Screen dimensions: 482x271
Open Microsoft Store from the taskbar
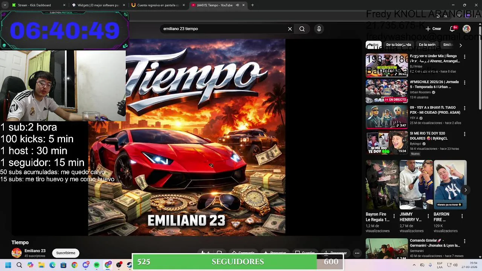point(63,265)
